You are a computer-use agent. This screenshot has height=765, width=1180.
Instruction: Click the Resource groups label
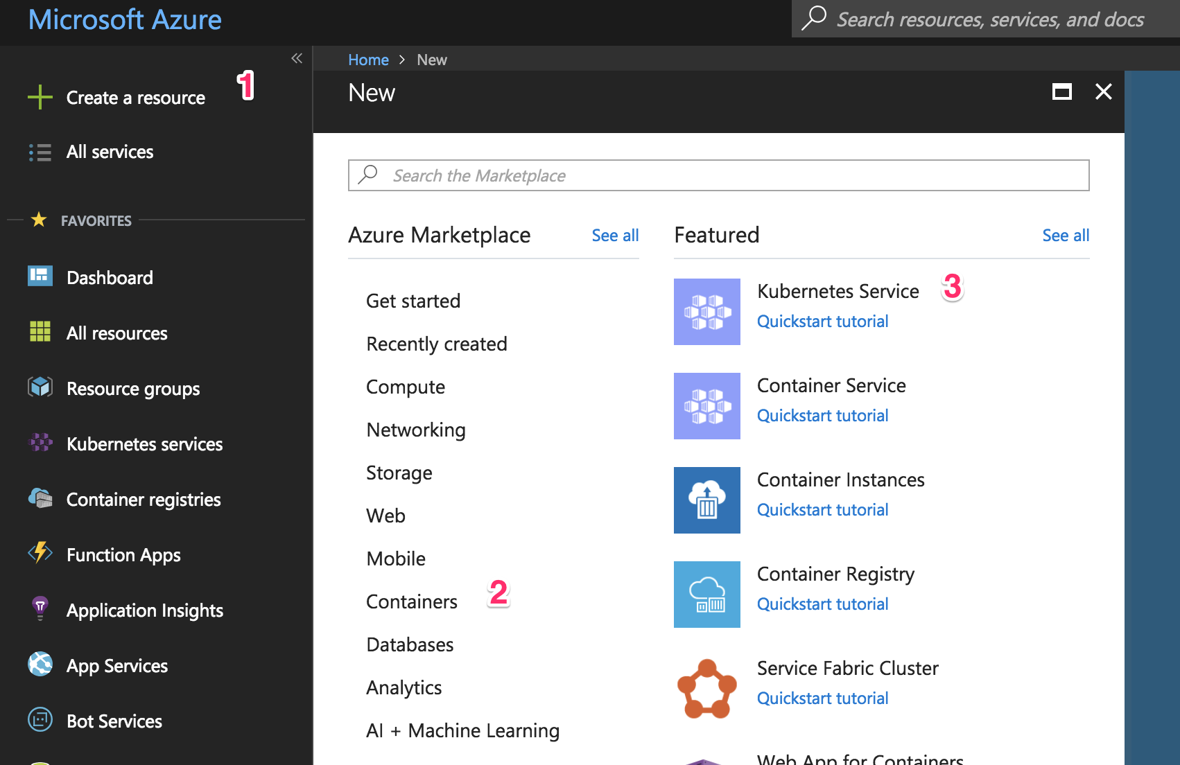click(133, 389)
